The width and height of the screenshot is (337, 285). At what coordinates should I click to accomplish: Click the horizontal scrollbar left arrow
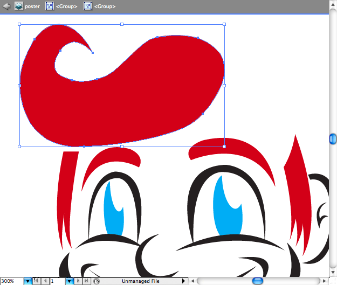192,281
